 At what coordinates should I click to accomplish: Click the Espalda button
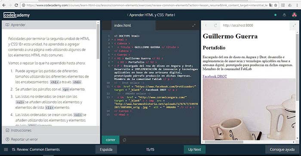tap(106, 150)
